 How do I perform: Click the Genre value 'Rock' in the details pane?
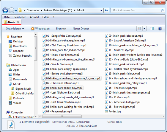coord(119,122)
